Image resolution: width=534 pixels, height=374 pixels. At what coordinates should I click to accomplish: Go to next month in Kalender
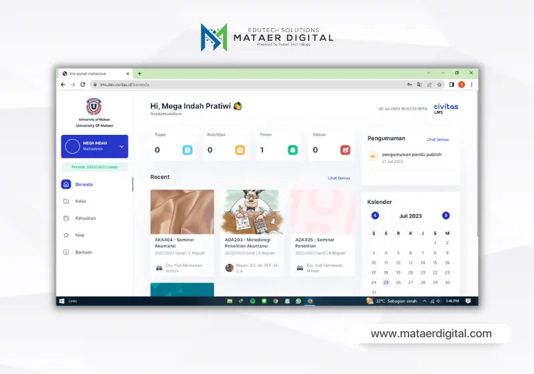[x=446, y=216]
